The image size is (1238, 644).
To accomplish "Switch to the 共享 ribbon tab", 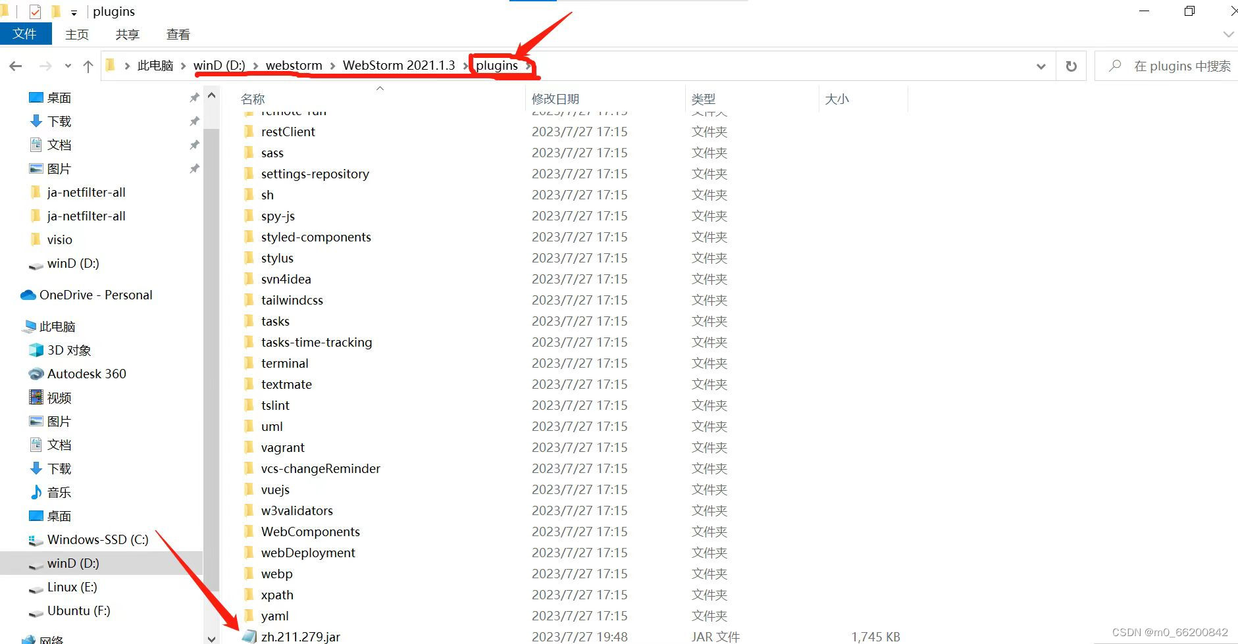I will 127,34.
